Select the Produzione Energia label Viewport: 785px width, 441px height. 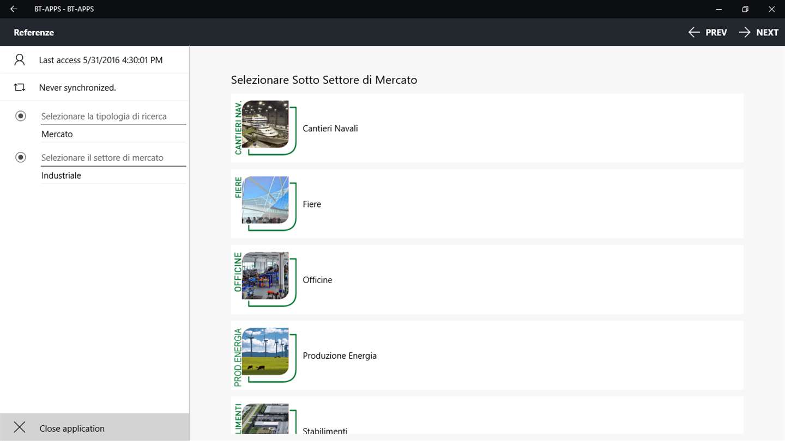point(340,356)
